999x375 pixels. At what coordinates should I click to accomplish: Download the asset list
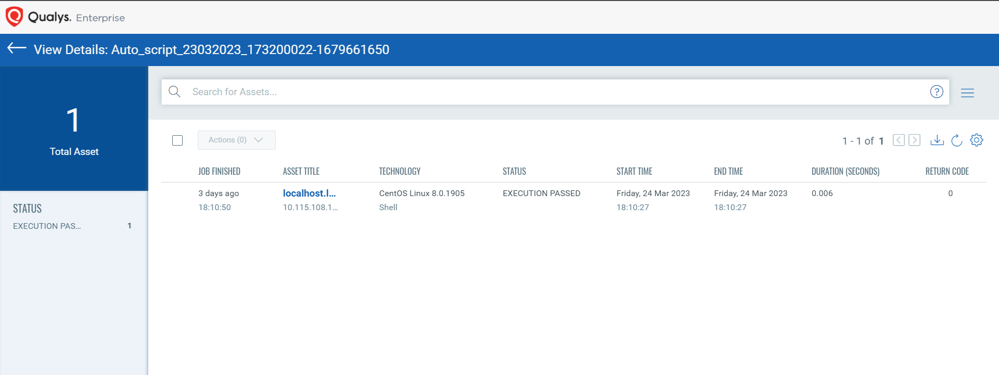[937, 140]
